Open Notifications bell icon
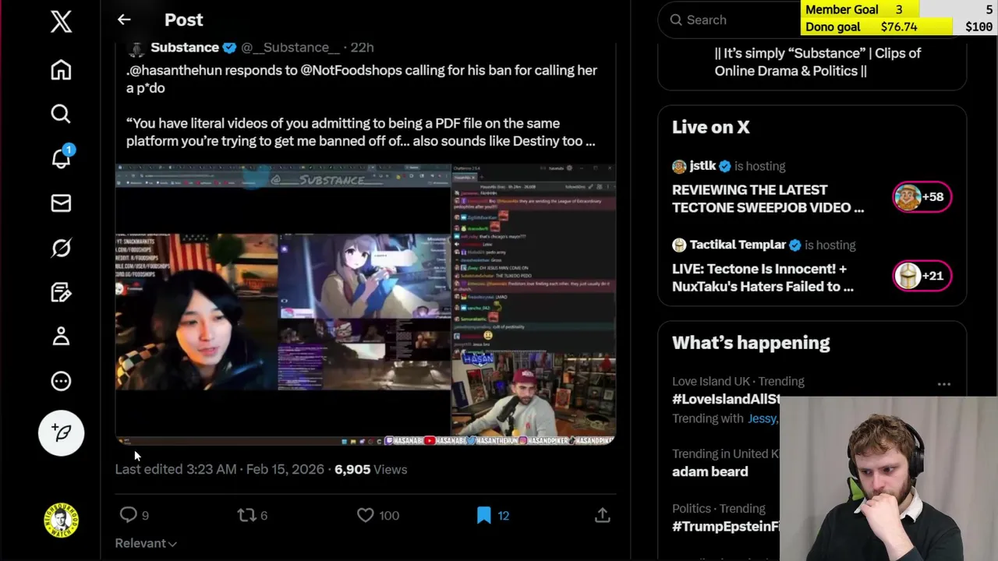The width and height of the screenshot is (998, 561). [x=61, y=158]
